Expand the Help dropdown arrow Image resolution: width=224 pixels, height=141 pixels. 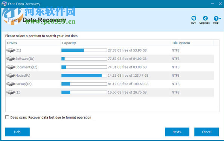tap(220, 18)
